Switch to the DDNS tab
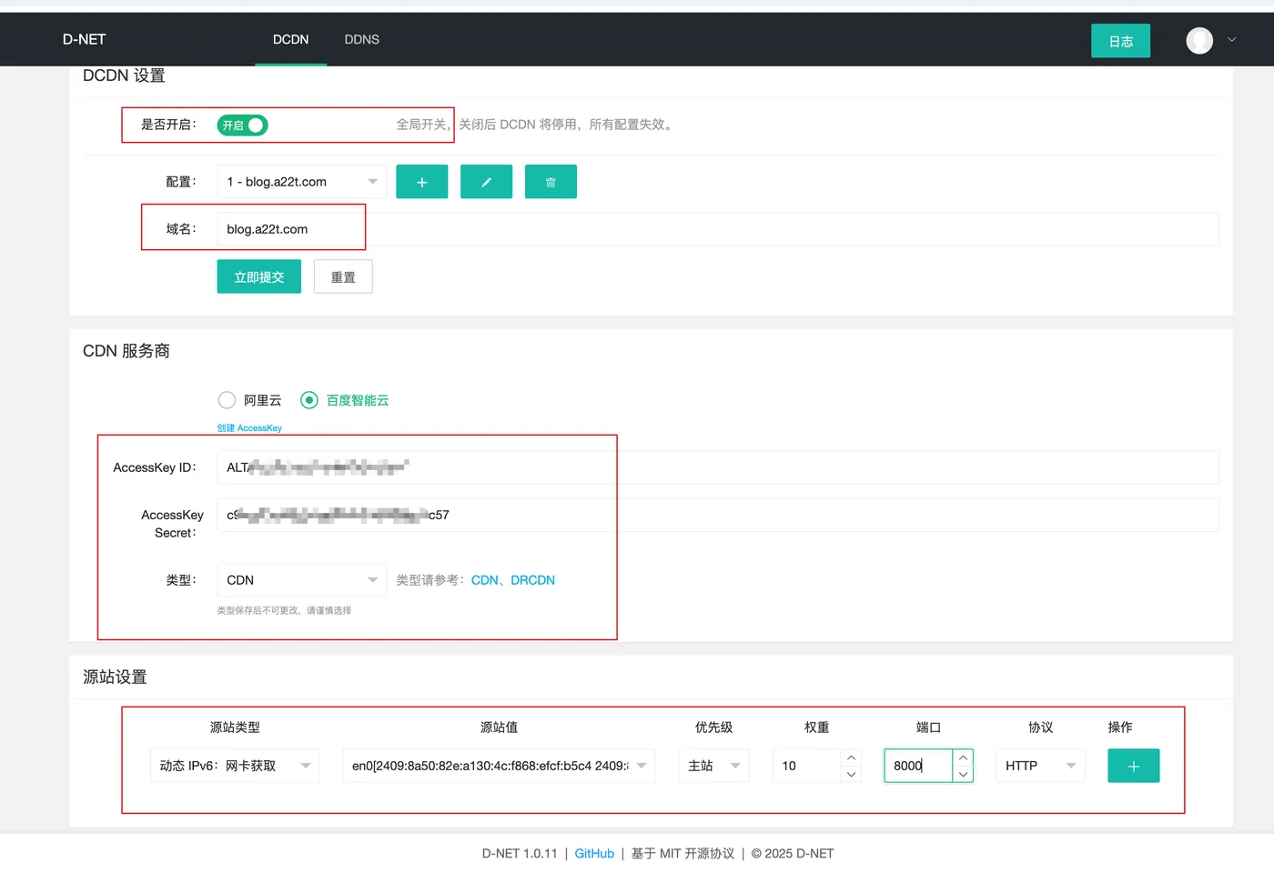This screenshot has width=1274, height=873. point(361,39)
